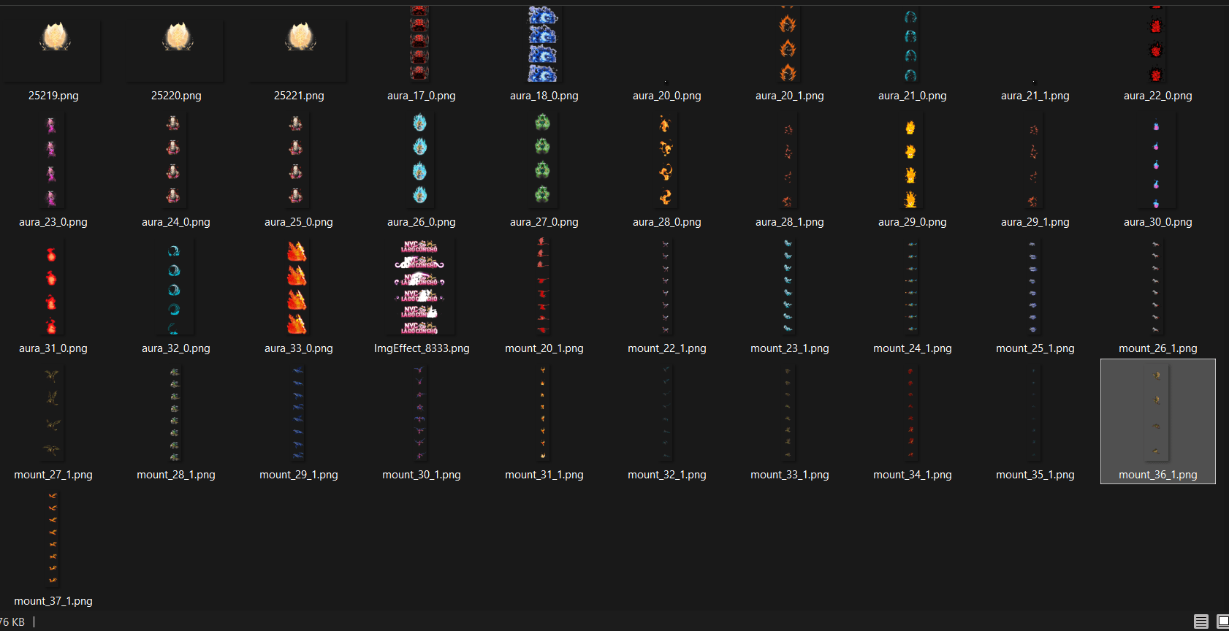
Task: Click the file name aura_29_1.png
Action: pyautogui.click(x=1035, y=222)
